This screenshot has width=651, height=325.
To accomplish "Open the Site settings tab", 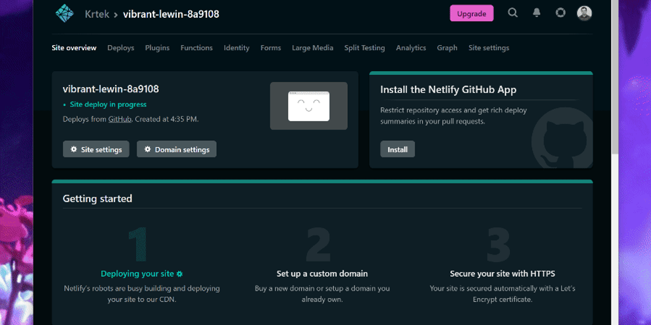I will click(489, 48).
